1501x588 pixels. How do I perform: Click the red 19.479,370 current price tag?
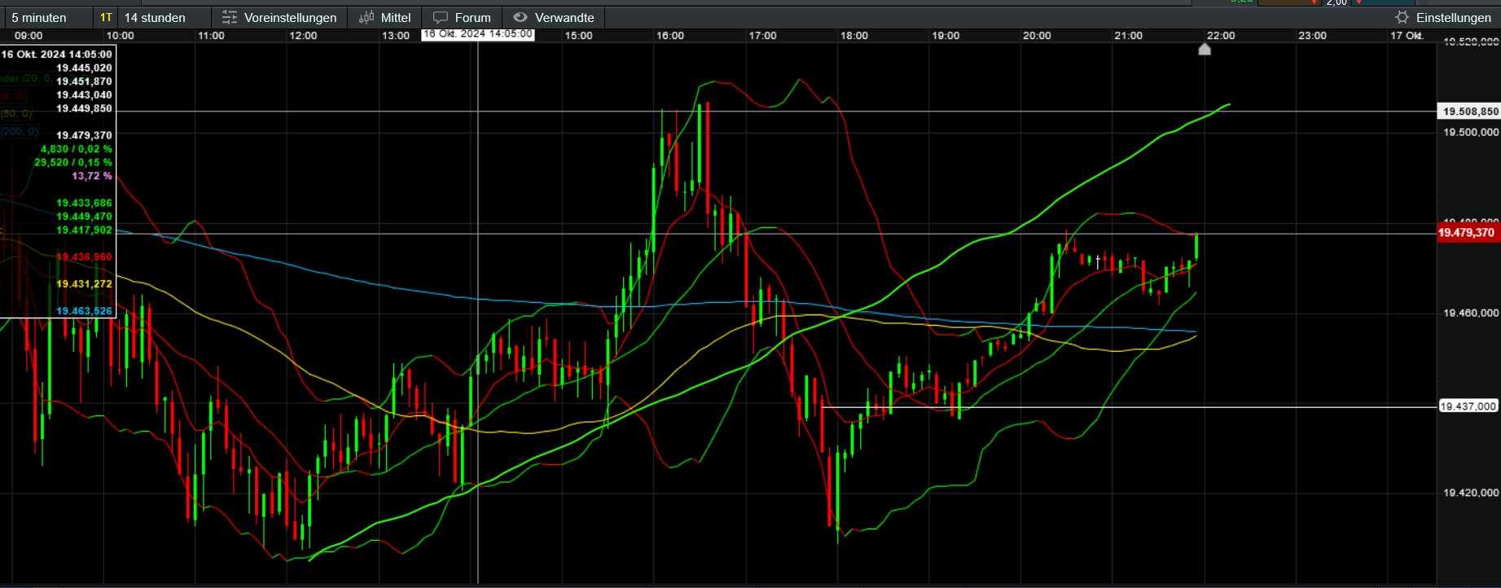point(1467,233)
